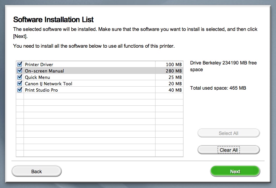This screenshot has width=276, height=188.
Task: Click the On-screen Manual row label
Action: click(x=44, y=71)
